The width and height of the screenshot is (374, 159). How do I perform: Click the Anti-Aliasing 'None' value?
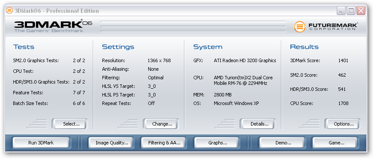[153, 69]
